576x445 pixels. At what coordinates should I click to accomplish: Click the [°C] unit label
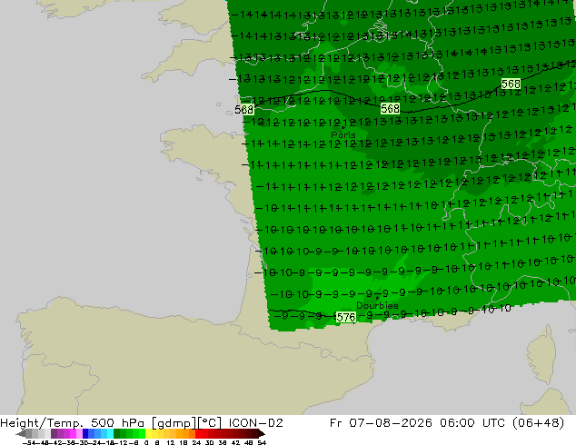(x=210, y=423)
